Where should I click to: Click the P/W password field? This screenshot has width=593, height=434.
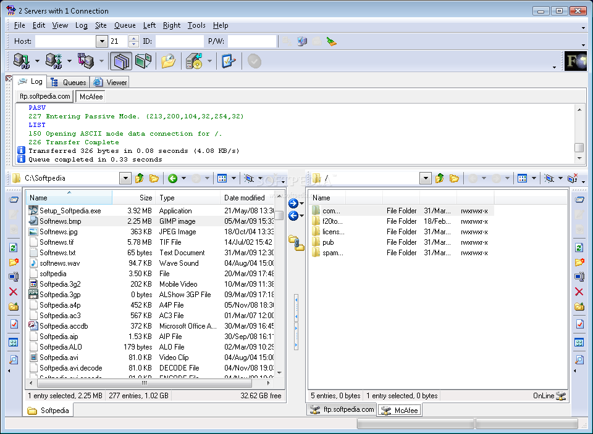pos(252,41)
